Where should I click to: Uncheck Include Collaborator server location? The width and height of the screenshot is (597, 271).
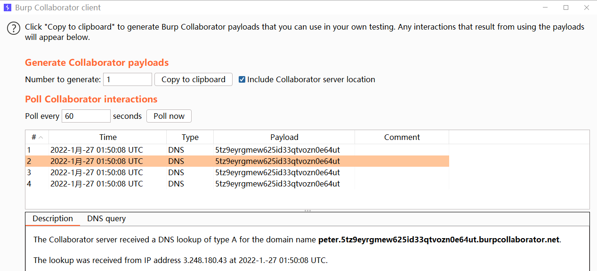tap(242, 79)
